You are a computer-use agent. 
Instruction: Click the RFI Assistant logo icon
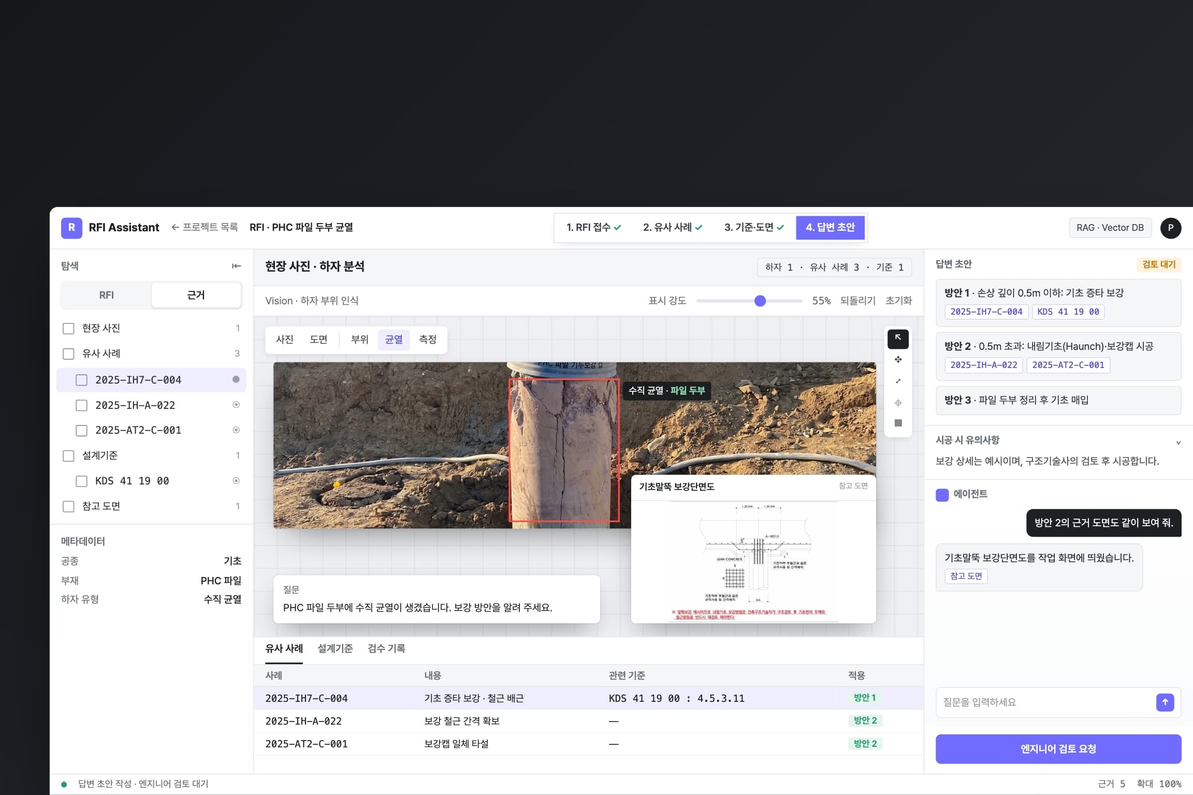[x=71, y=228]
